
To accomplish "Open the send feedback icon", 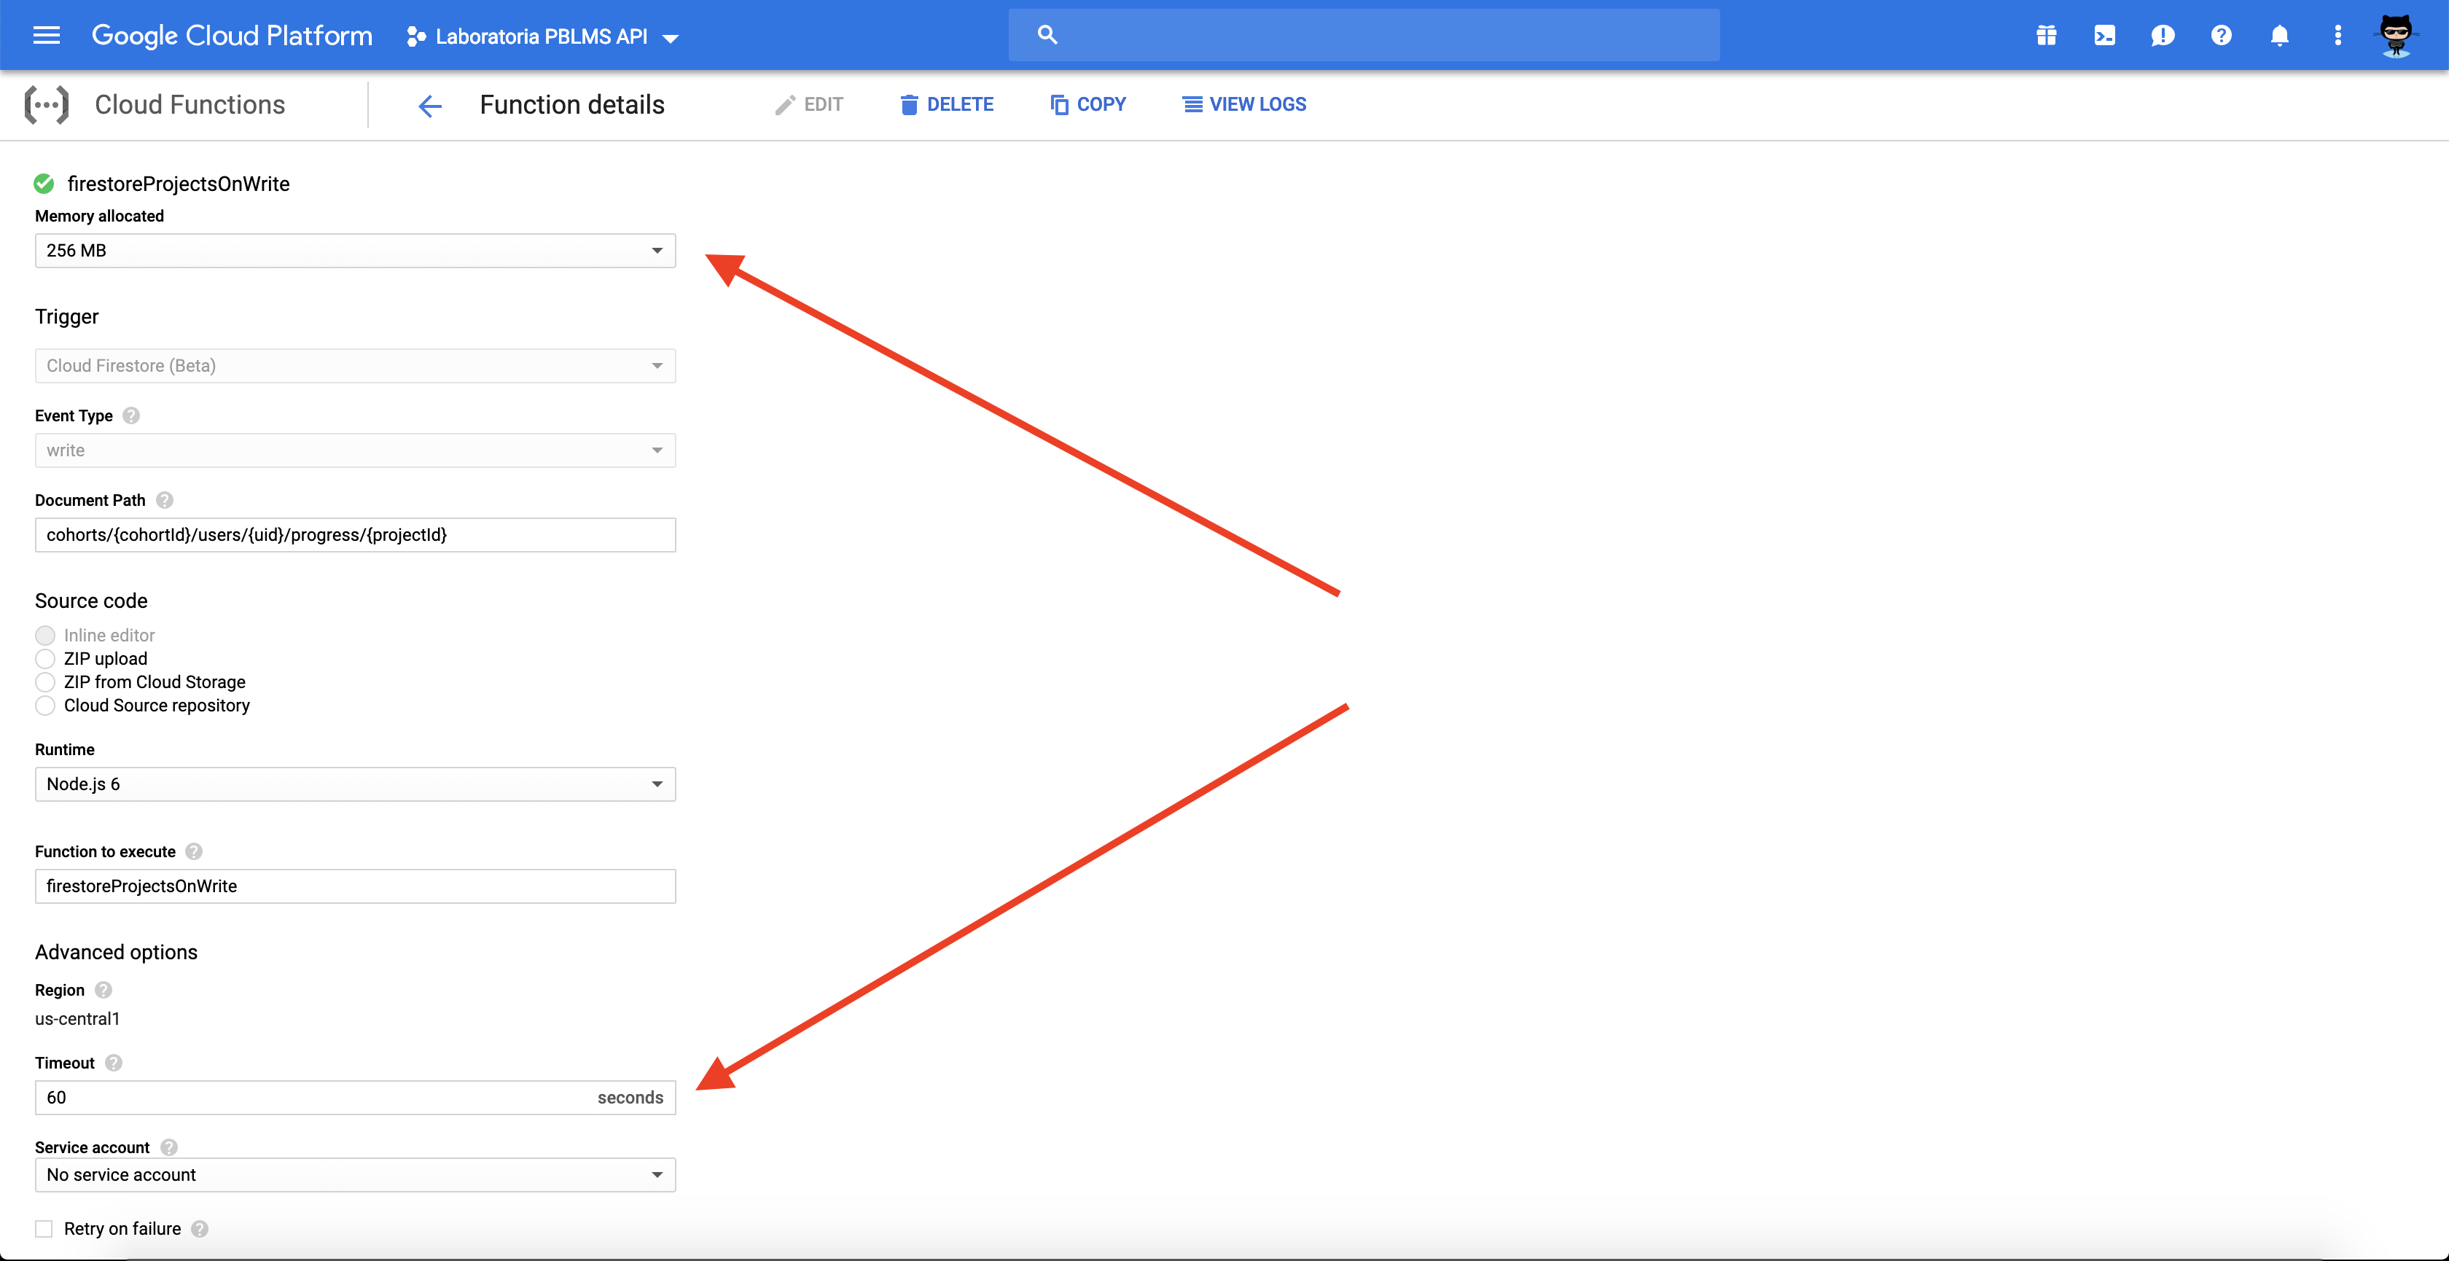I will [2162, 36].
